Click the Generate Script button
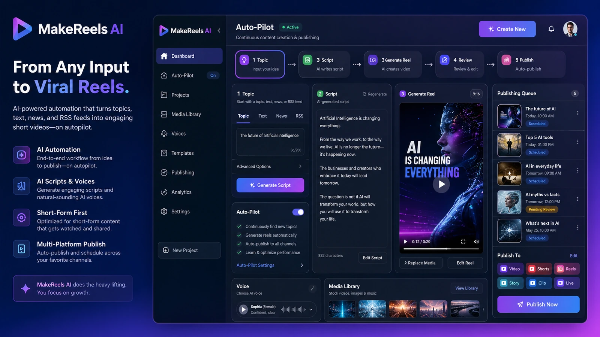This screenshot has width=600, height=337. point(270,185)
